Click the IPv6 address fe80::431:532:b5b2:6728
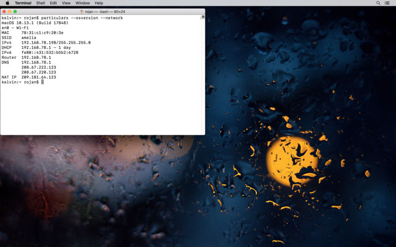The height and width of the screenshot is (247, 396). click(x=50, y=52)
